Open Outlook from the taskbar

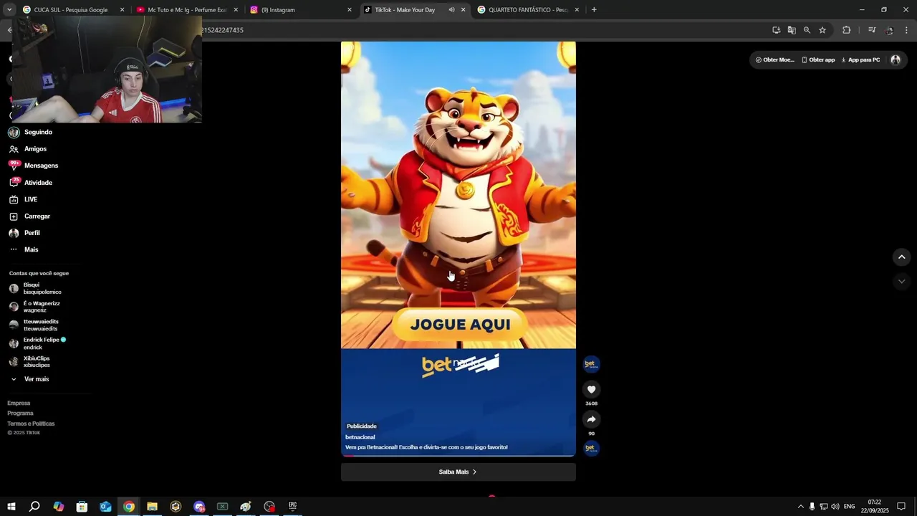click(105, 507)
